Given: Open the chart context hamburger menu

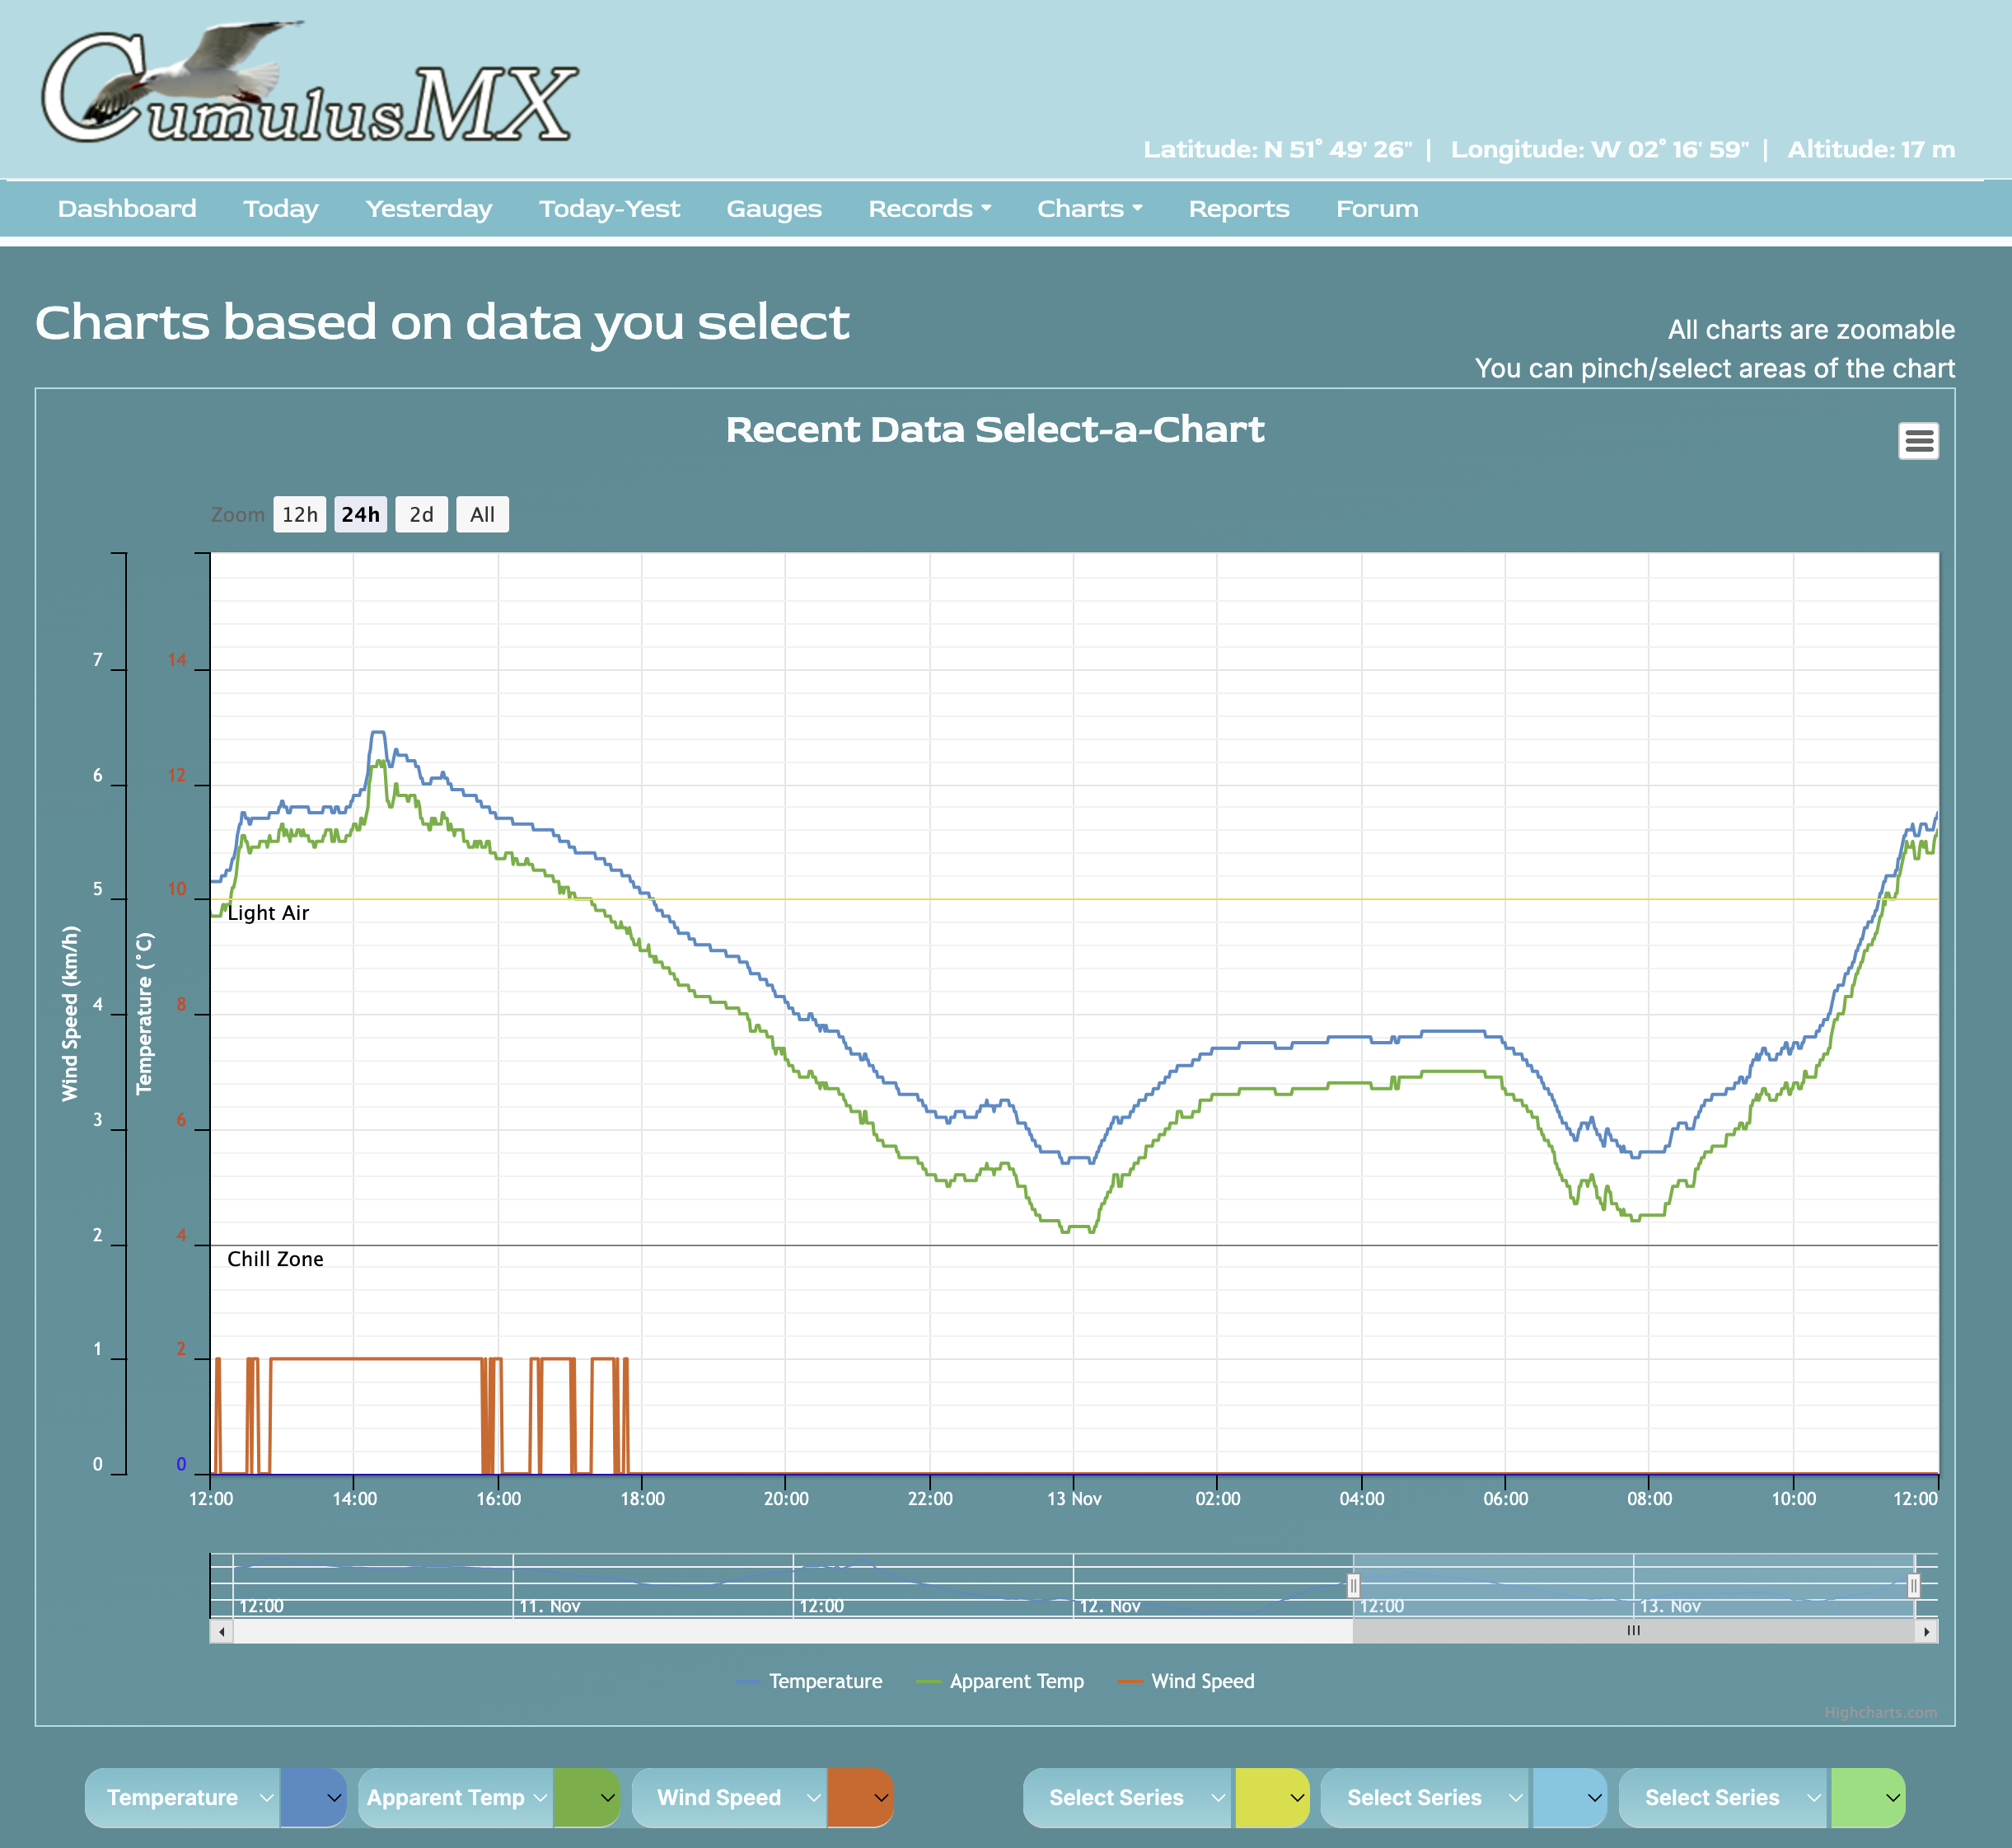Looking at the screenshot, I should coord(1917,441).
